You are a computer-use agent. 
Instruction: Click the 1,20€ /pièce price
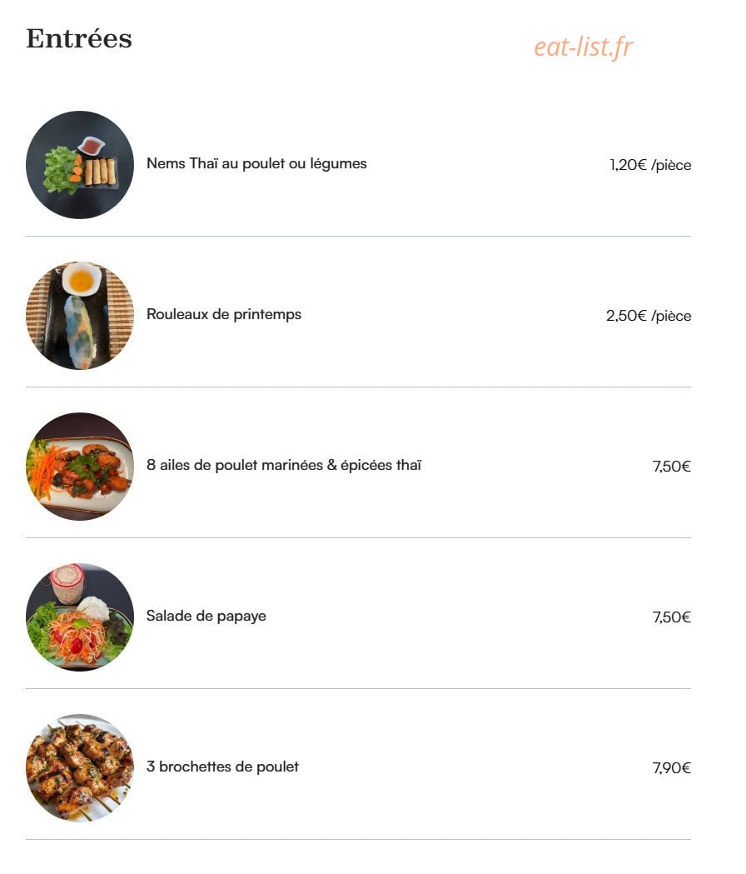click(x=650, y=165)
